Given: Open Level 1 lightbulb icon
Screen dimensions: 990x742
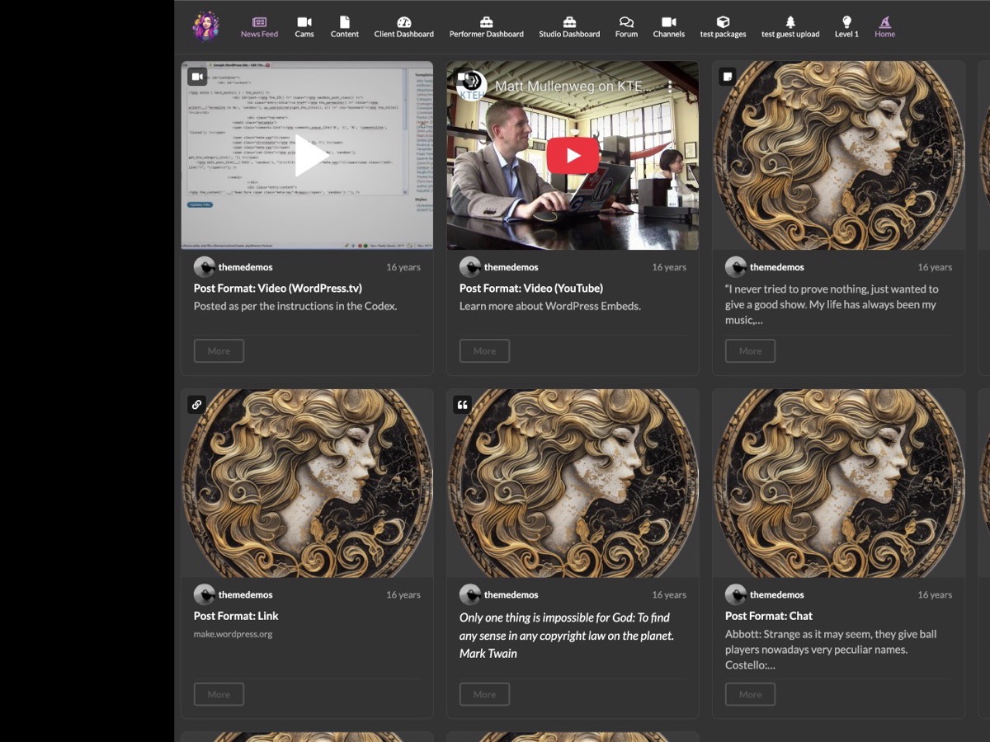Looking at the screenshot, I should click(846, 21).
